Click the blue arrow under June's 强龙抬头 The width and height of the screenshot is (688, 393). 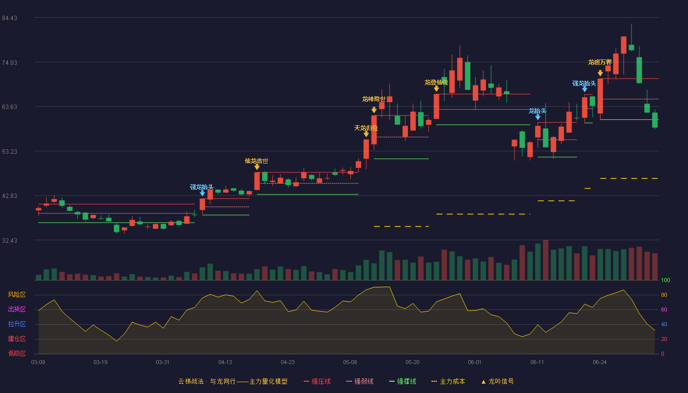coord(584,89)
